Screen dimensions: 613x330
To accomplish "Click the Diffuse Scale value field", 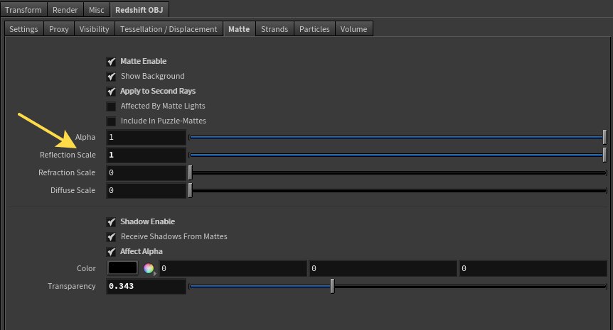I will pyautogui.click(x=146, y=190).
